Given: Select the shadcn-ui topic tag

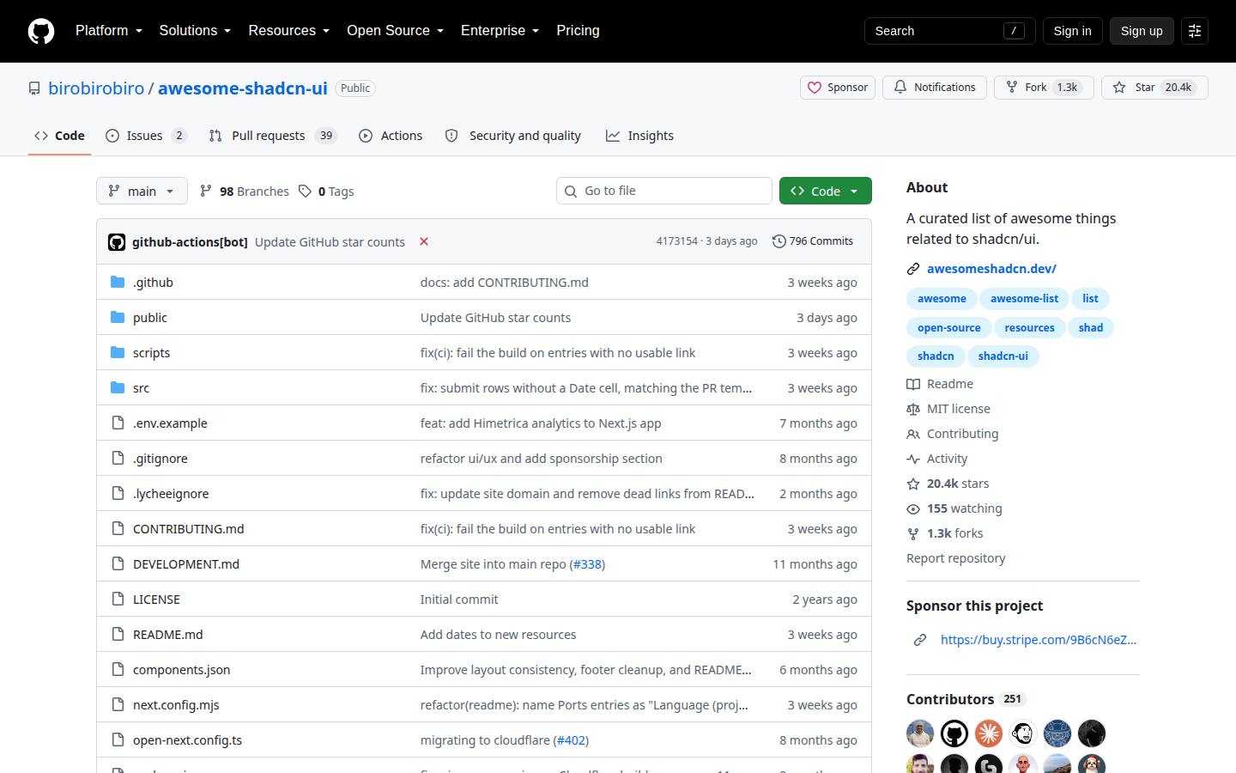Looking at the screenshot, I should click(x=1003, y=356).
